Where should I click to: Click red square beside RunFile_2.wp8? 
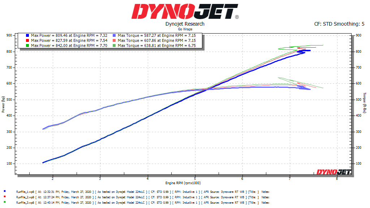(x=5, y=196)
